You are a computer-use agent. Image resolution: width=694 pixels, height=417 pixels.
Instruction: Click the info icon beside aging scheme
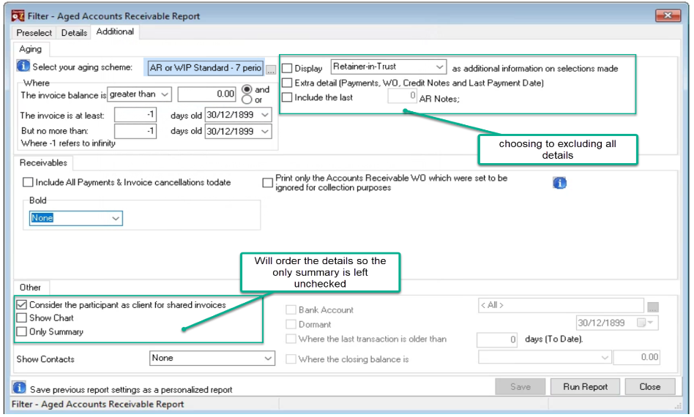[x=23, y=66]
